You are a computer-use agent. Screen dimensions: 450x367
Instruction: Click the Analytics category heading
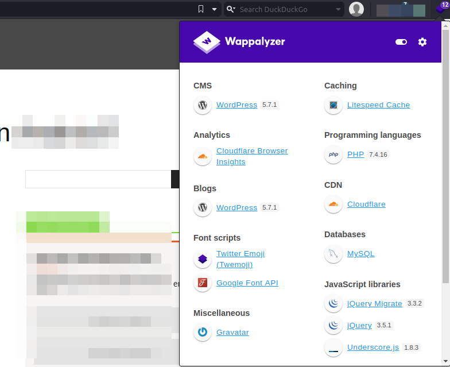(212, 135)
